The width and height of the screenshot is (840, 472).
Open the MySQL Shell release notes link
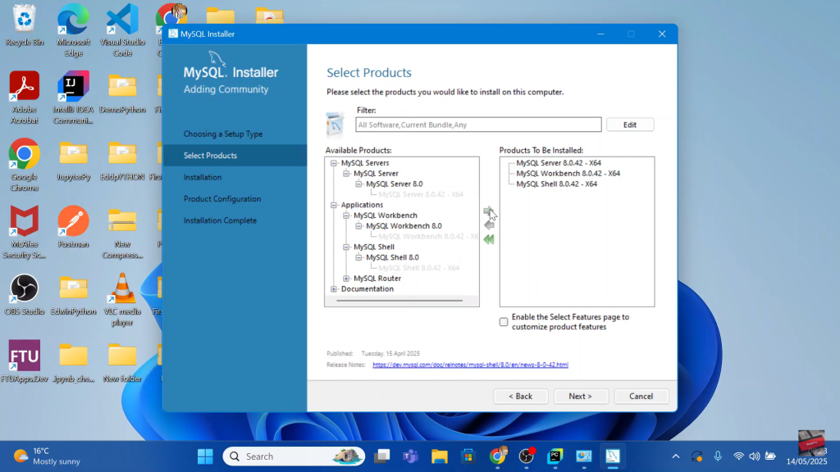coord(470,365)
